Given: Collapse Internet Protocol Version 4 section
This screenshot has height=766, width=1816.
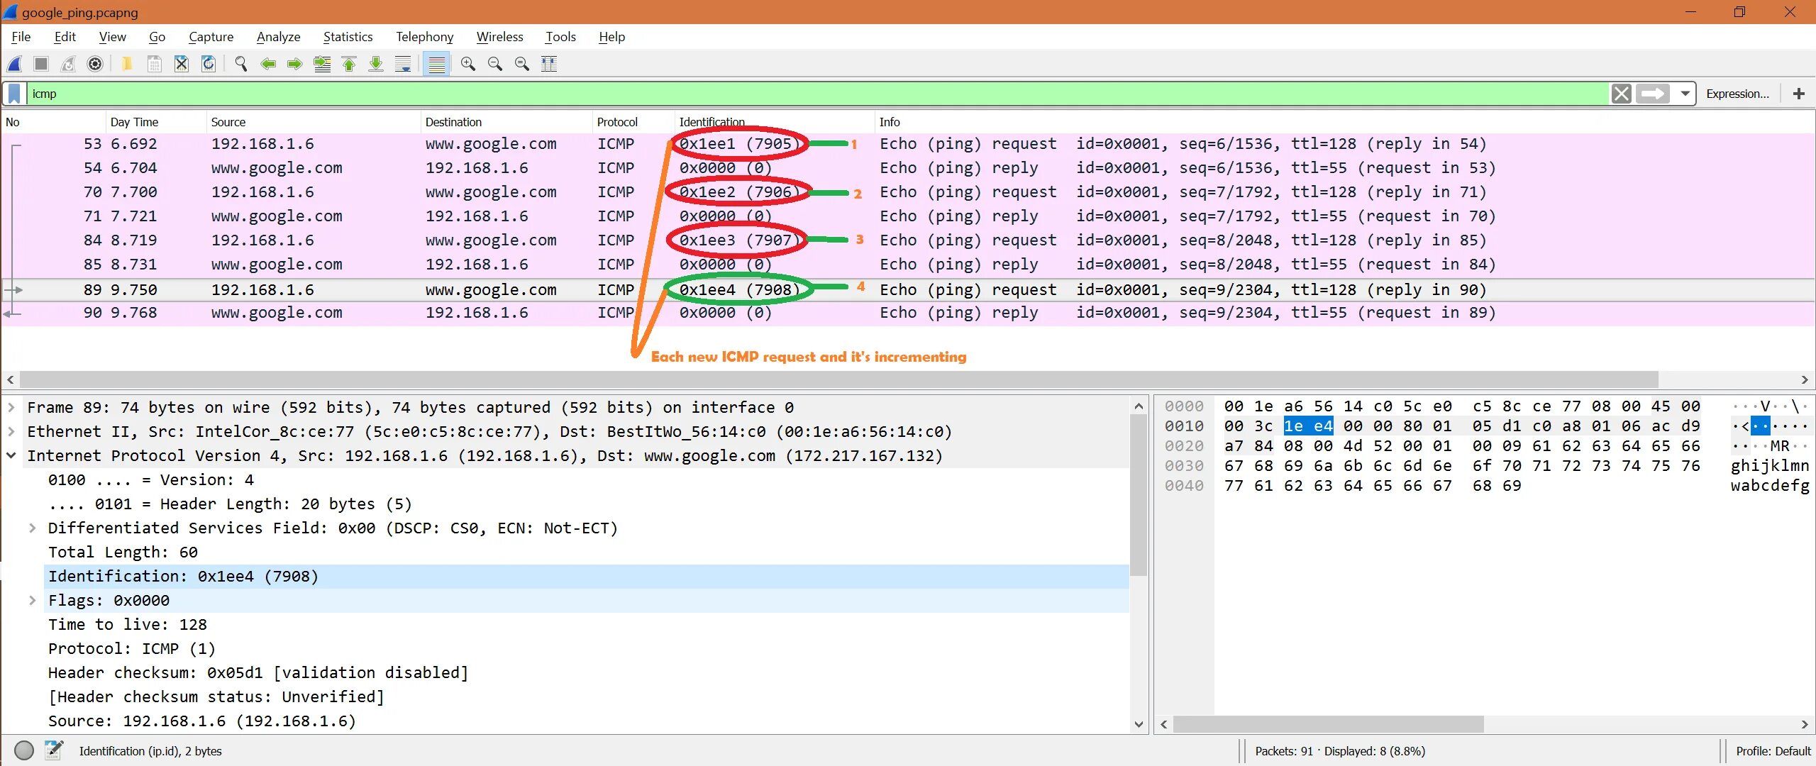Looking at the screenshot, I should (11, 455).
